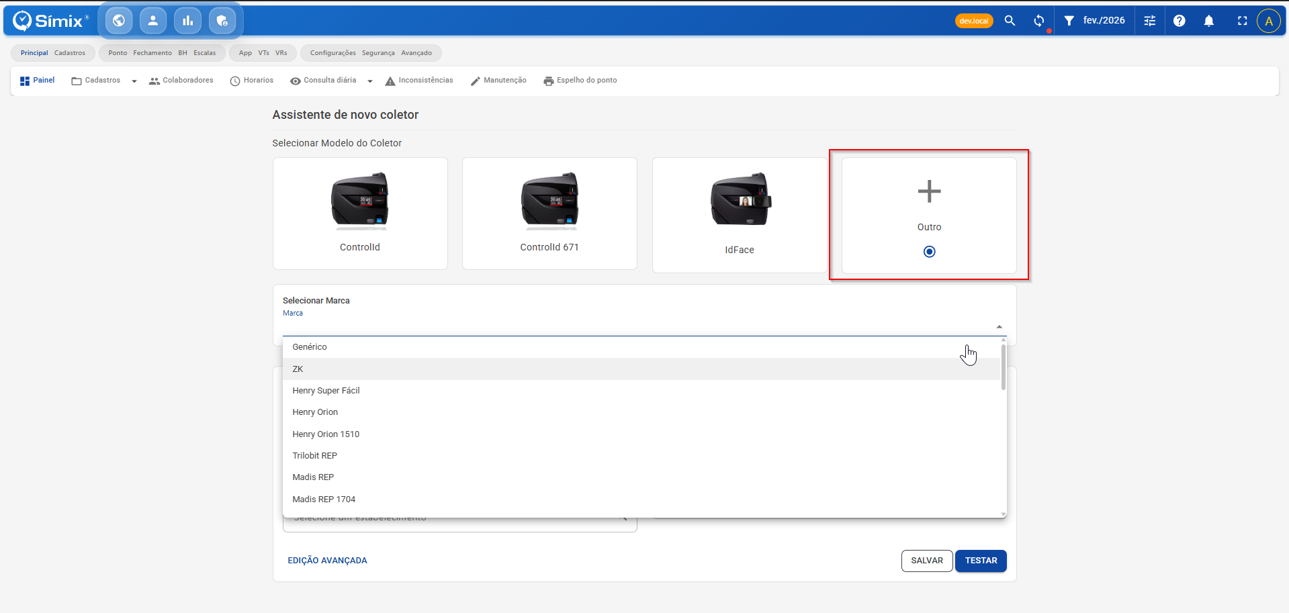Open the search magnifier icon
The image size is (1289, 613).
pyautogui.click(x=1010, y=21)
